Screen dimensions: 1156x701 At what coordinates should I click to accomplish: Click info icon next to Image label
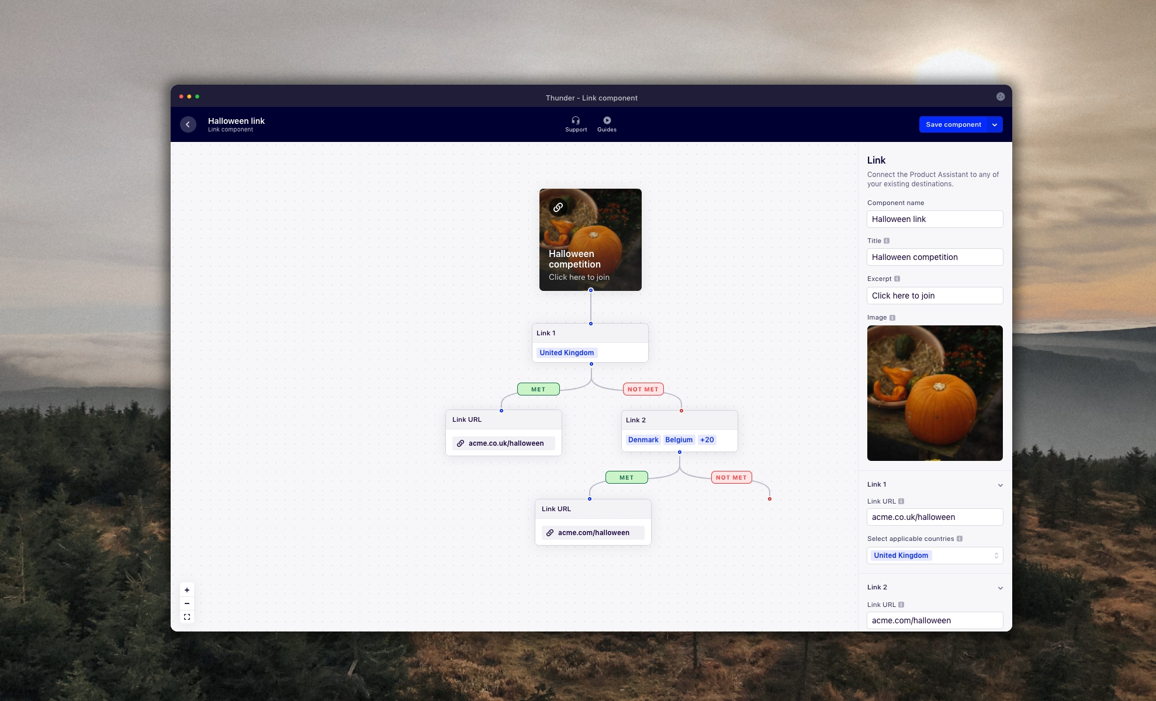892,318
